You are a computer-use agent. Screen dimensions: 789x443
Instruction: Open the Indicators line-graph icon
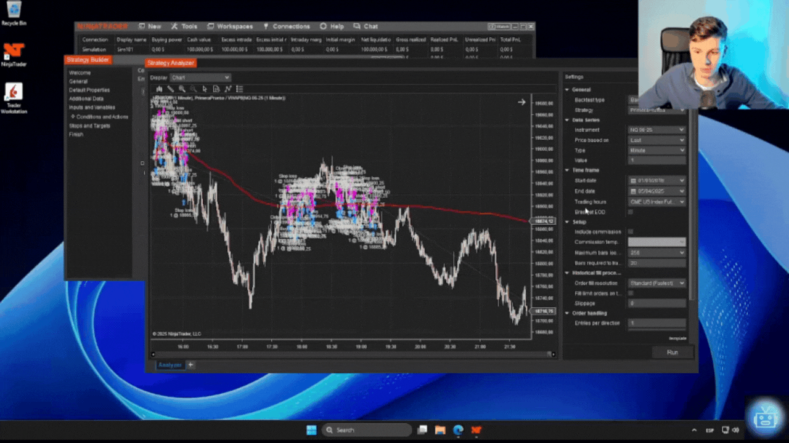coord(228,89)
